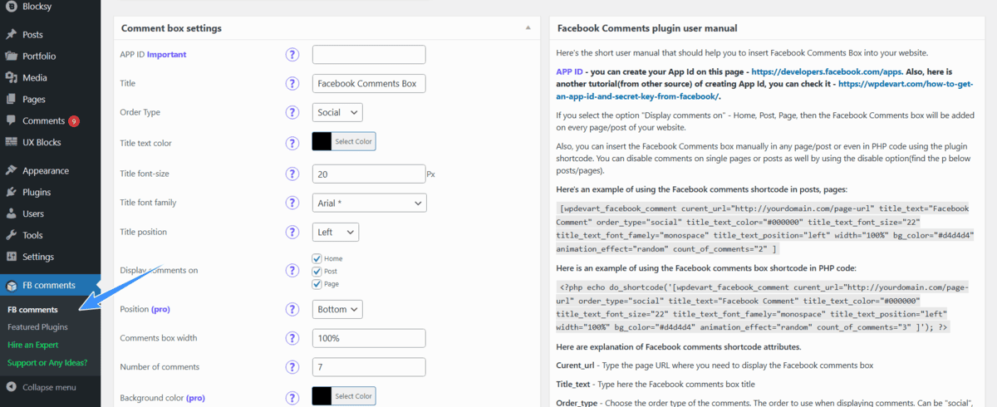Viewport: 997px width, 407px height.
Task: Collapse the Comment box settings panel
Action: tap(528, 27)
